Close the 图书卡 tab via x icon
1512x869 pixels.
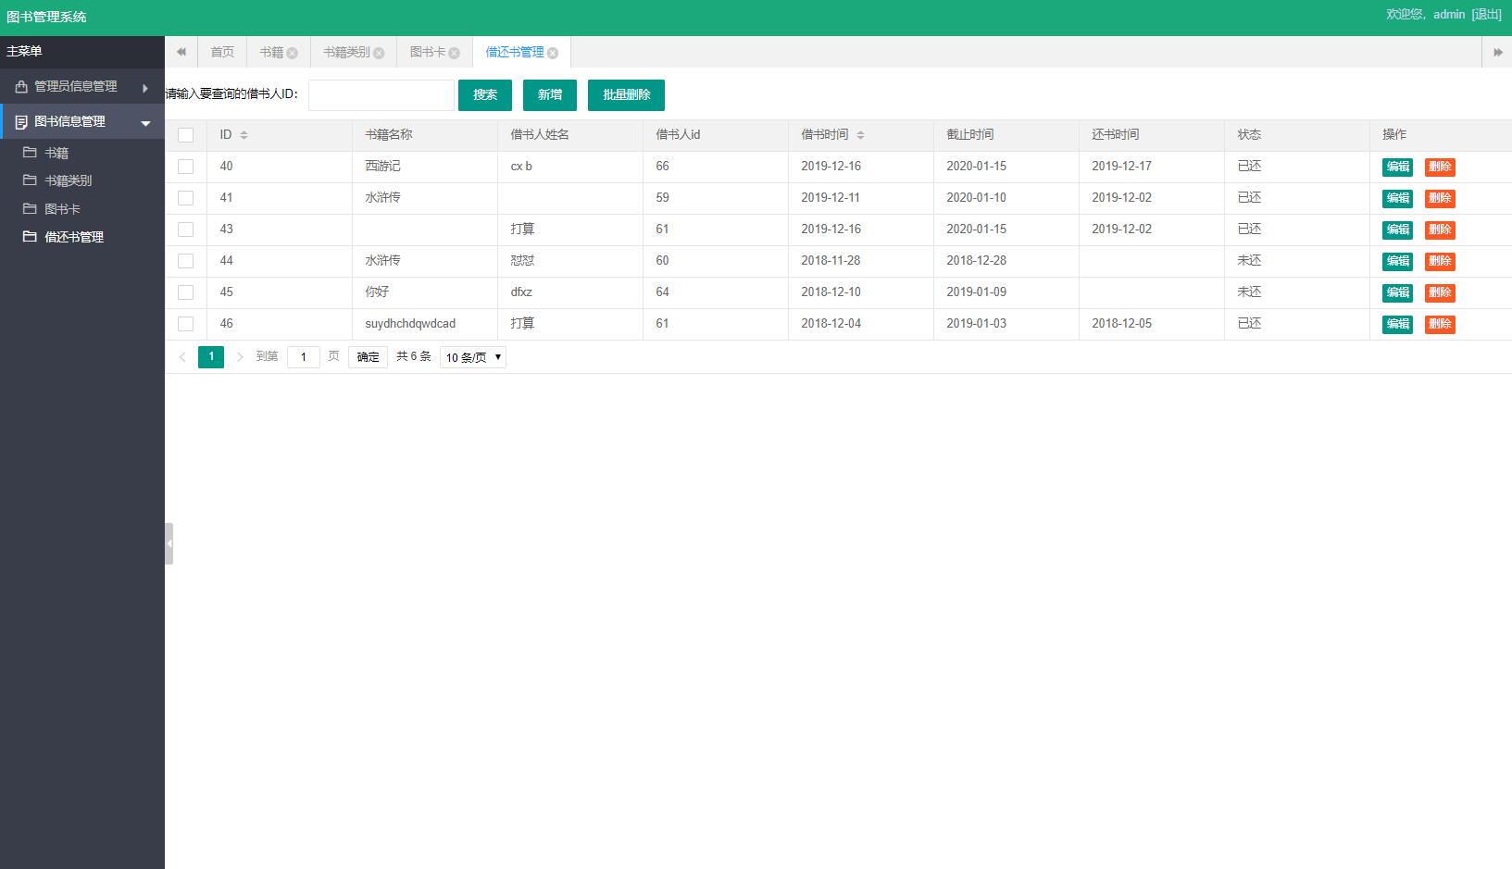point(455,53)
